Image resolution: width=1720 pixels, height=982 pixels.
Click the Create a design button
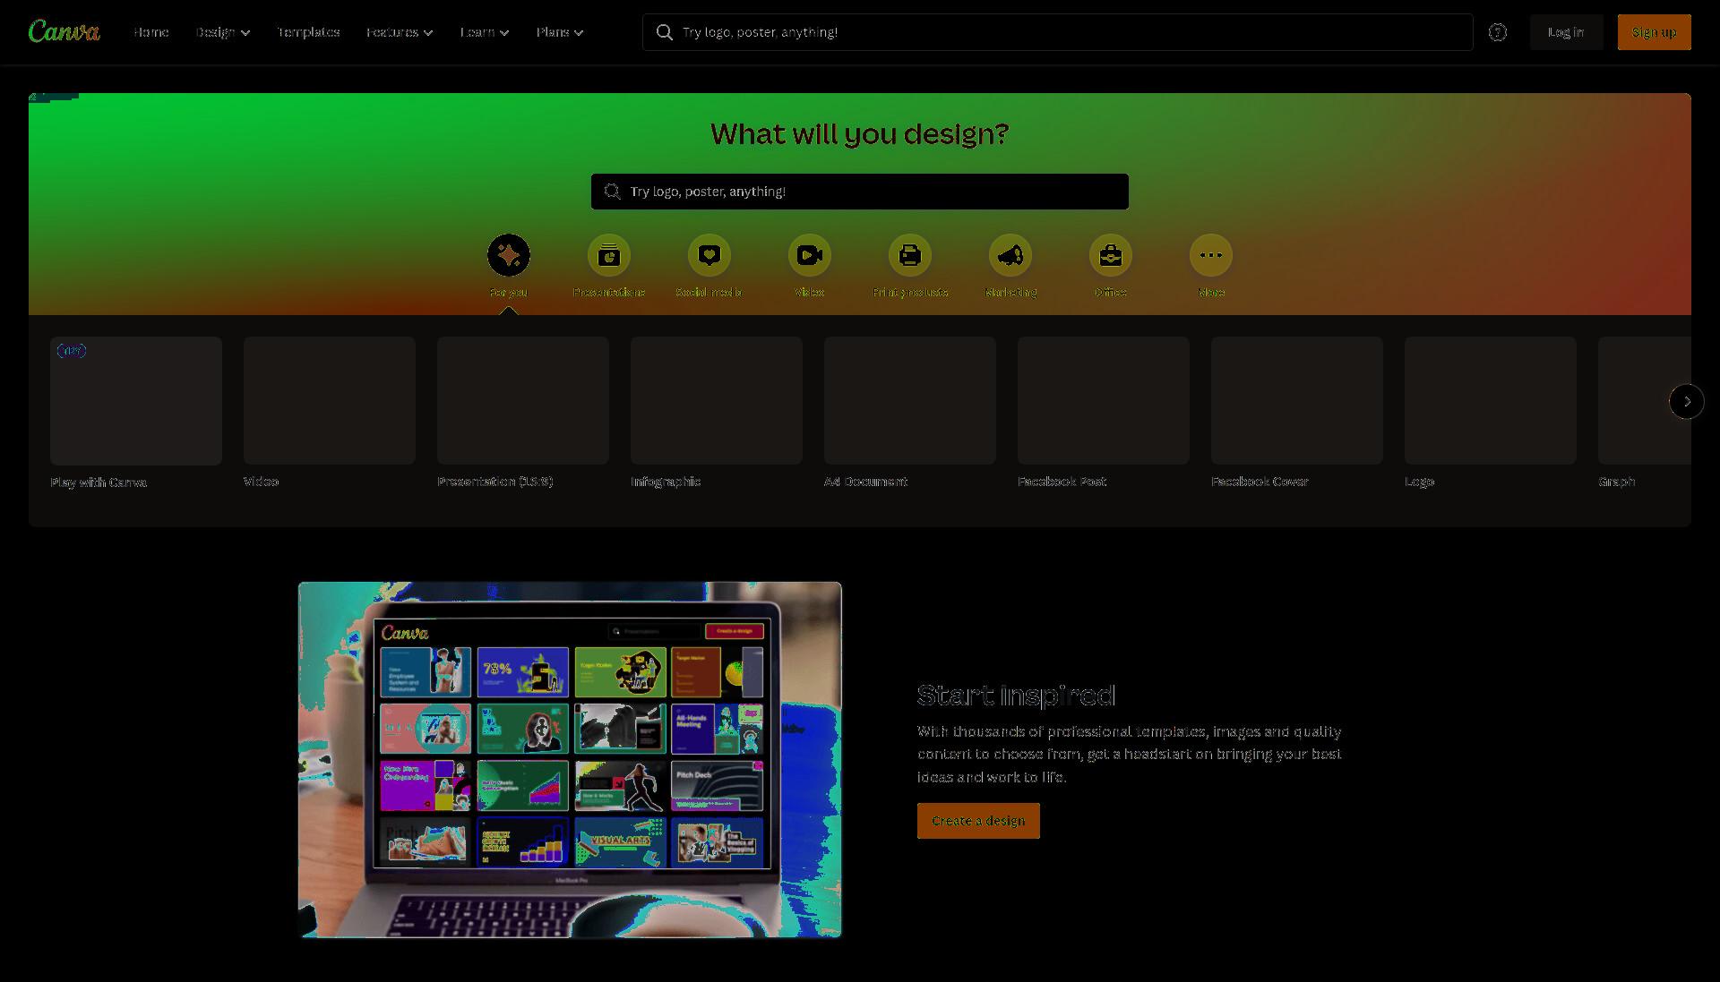(978, 821)
